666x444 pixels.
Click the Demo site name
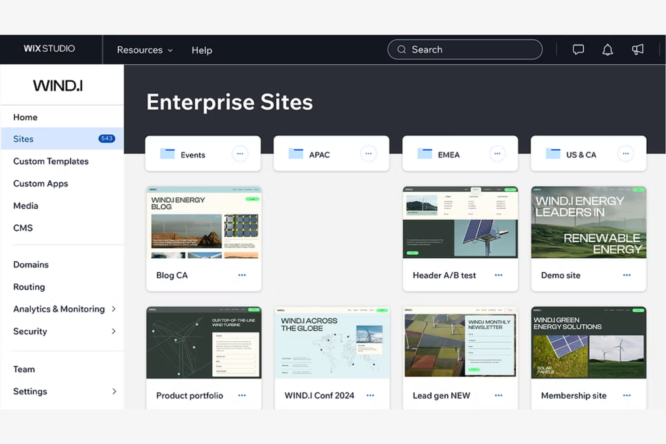point(561,275)
